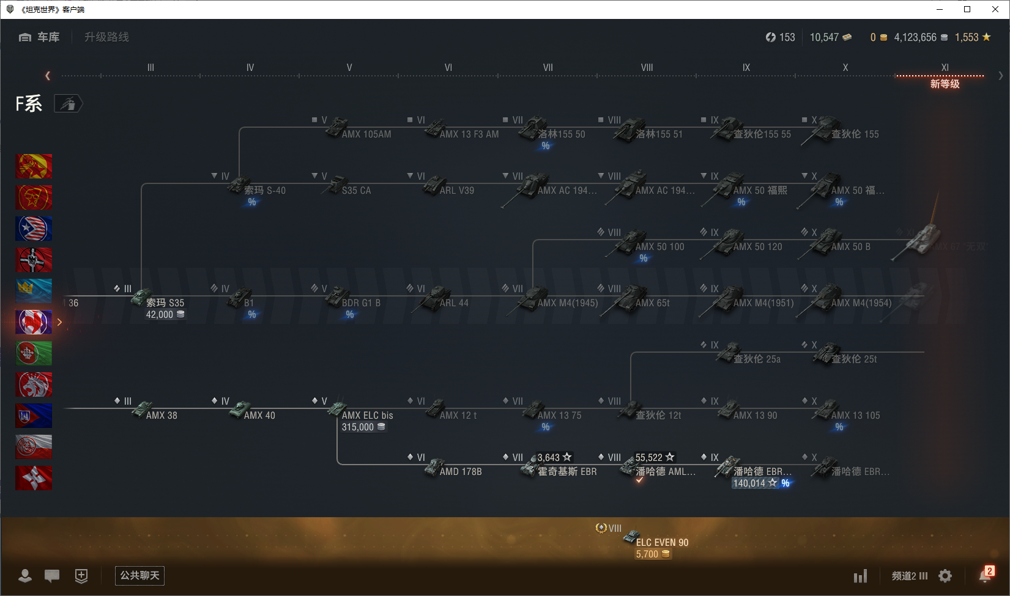The width and height of the screenshot is (1010, 596).
Task: Select the Czechoslovakia lion flag
Action: click(34, 384)
